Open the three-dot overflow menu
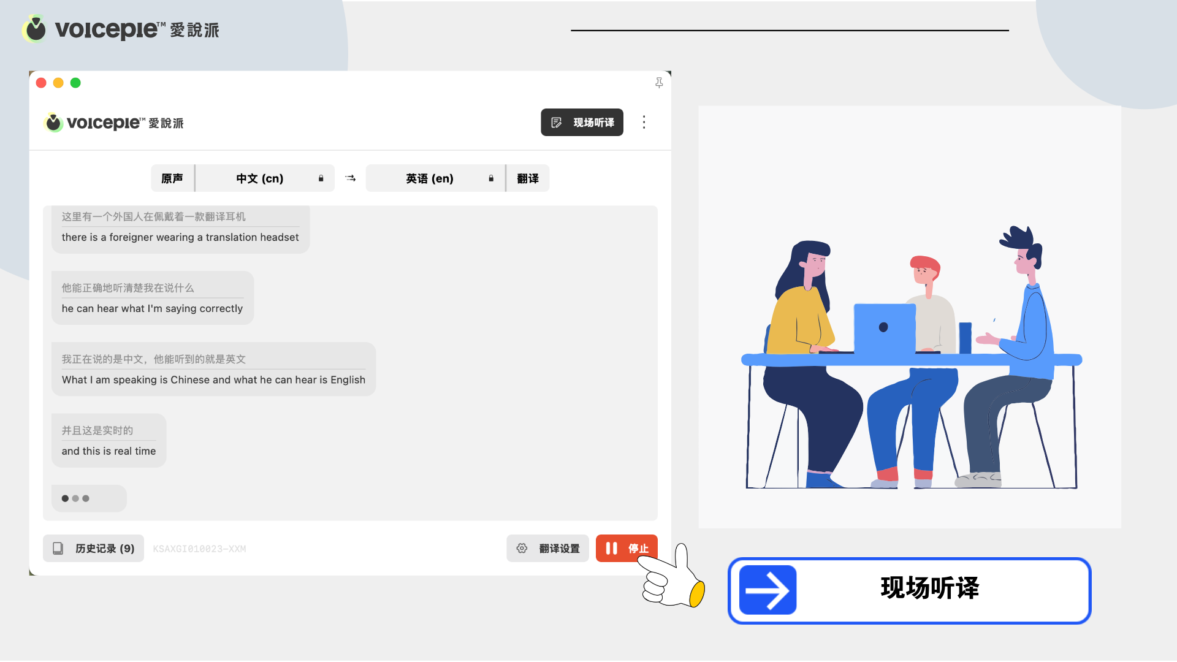 [x=644, y=123]
